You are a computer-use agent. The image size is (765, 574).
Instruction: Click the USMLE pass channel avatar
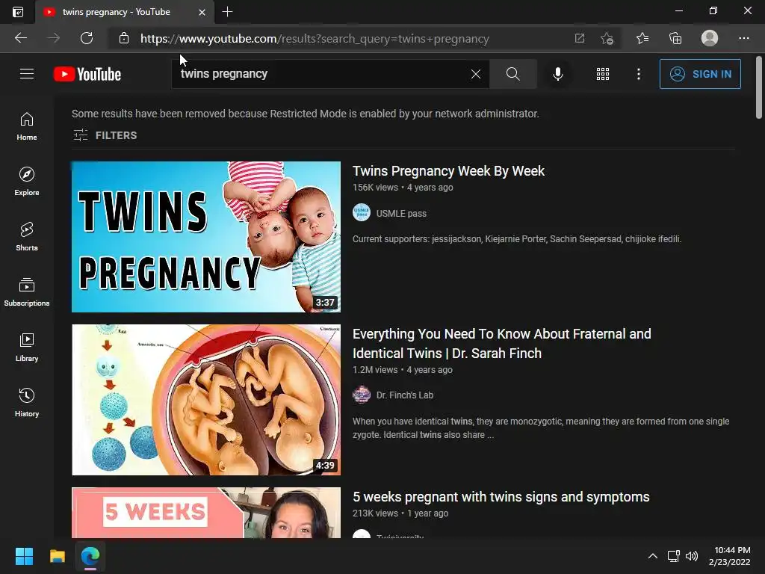(x=362, y=213)
